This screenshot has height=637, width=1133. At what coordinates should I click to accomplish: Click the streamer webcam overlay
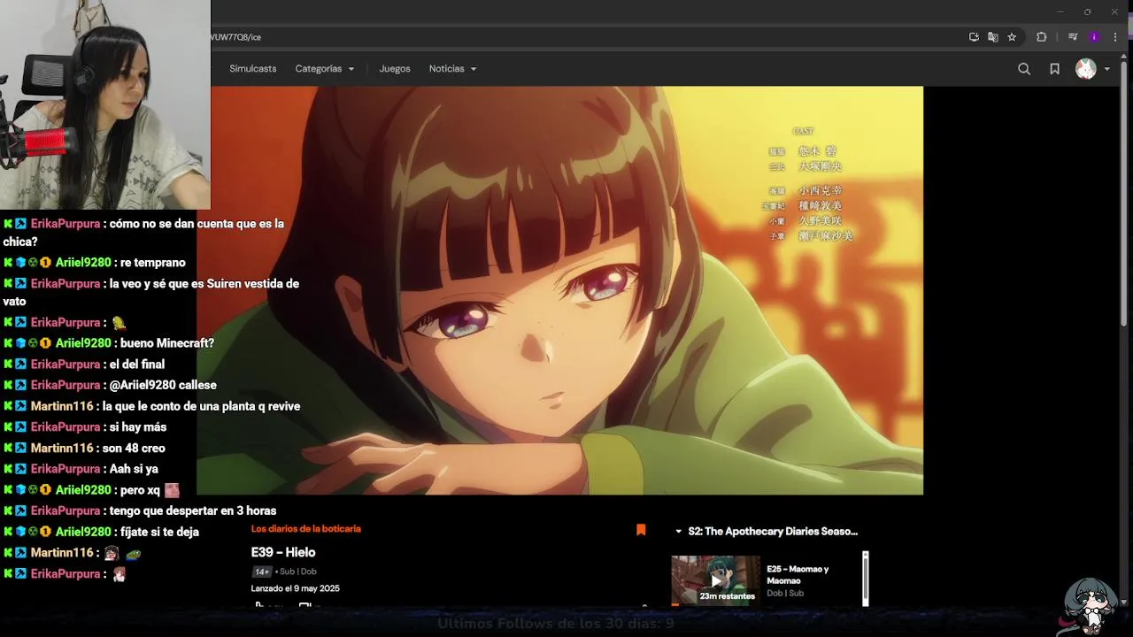(x=105, y=104)
